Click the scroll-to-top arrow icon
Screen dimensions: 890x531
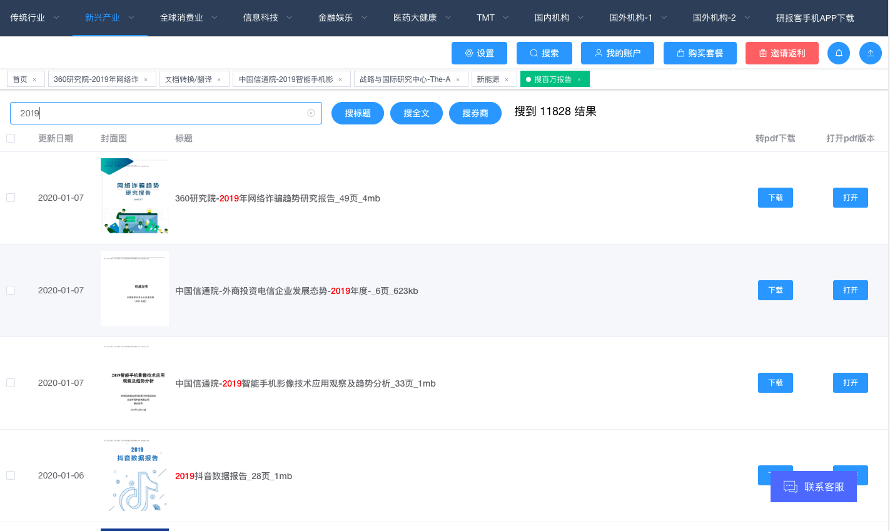(x=870, y=53)
